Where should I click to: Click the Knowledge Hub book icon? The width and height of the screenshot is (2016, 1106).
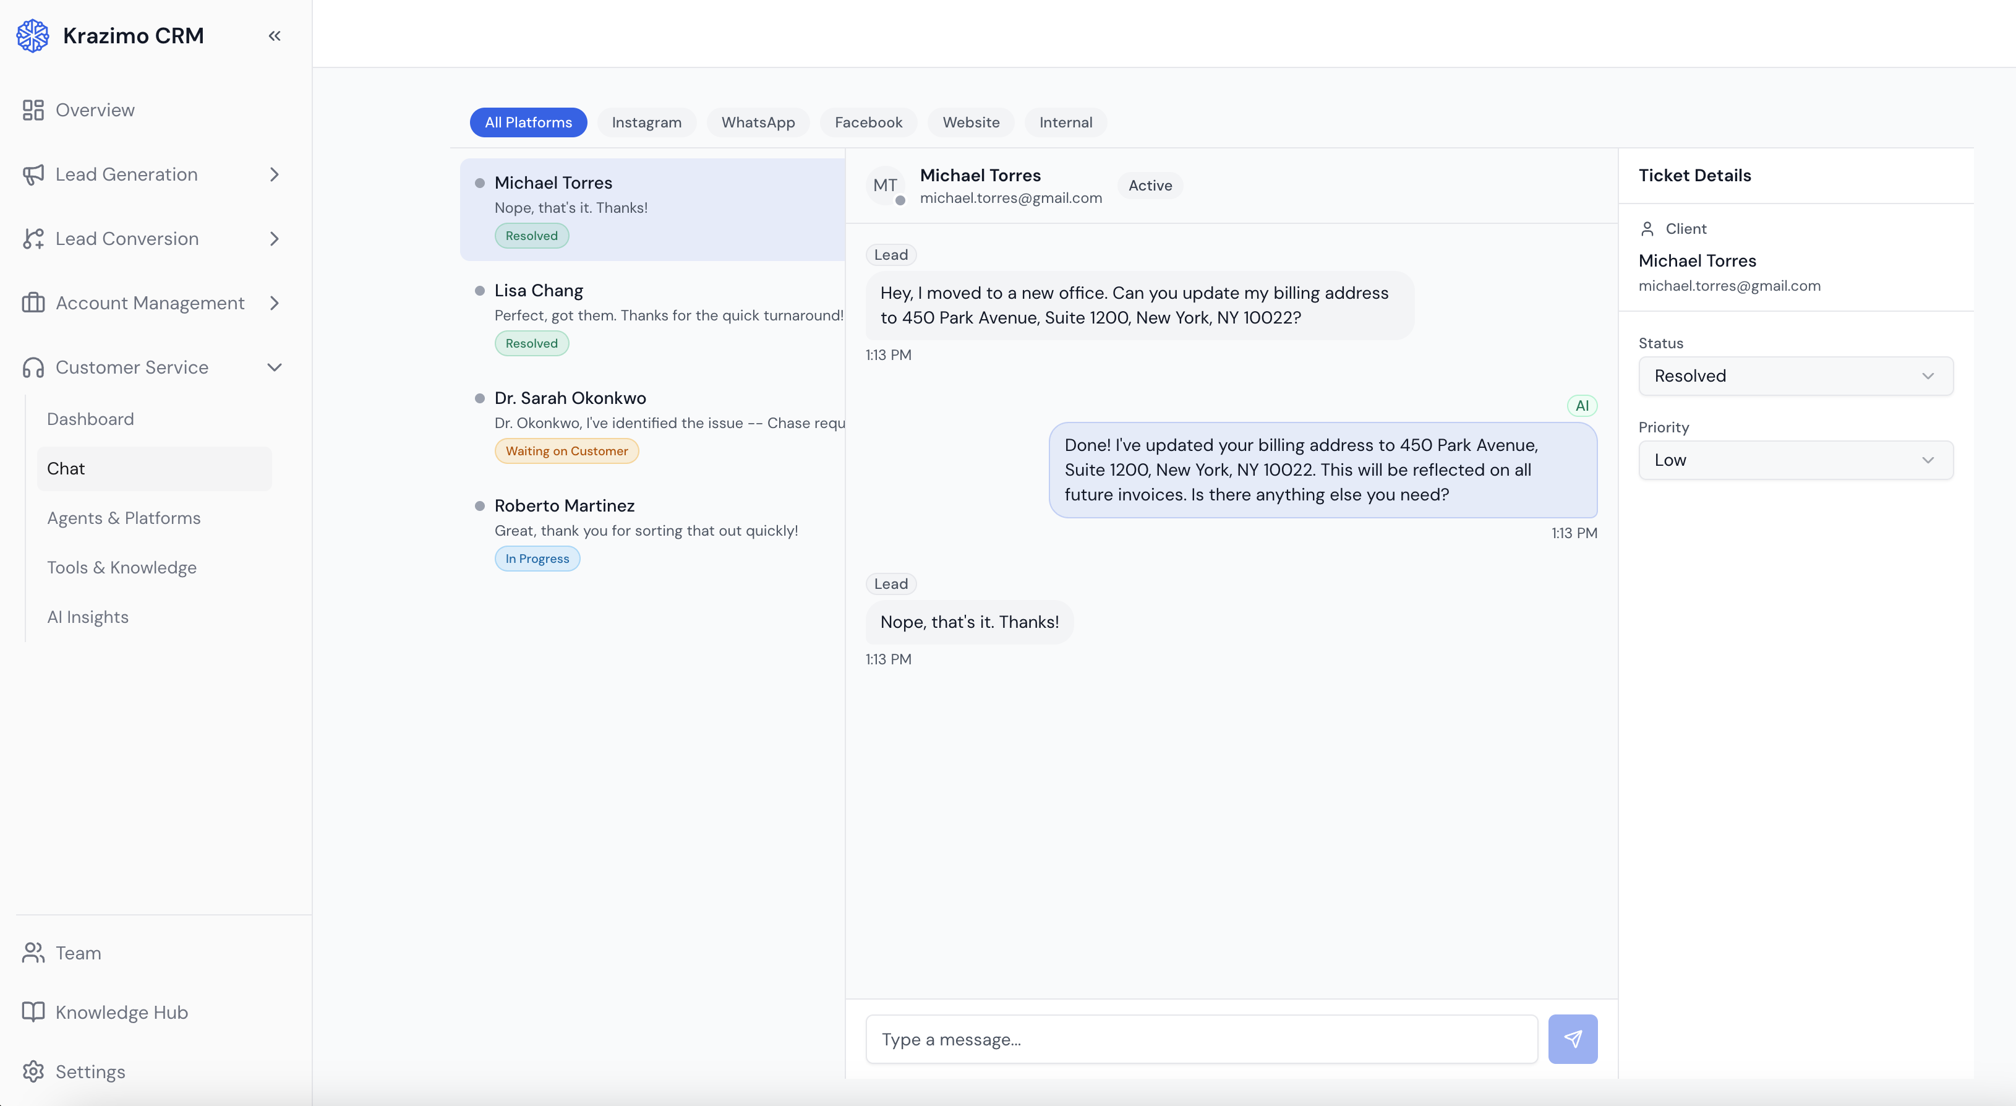tap(33, 1012)
